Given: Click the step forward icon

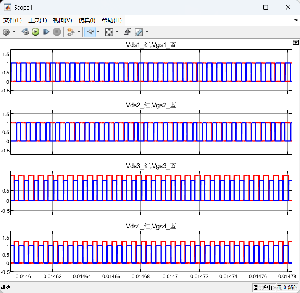Looking at the screenshot, I should click(x=46, y=32).
